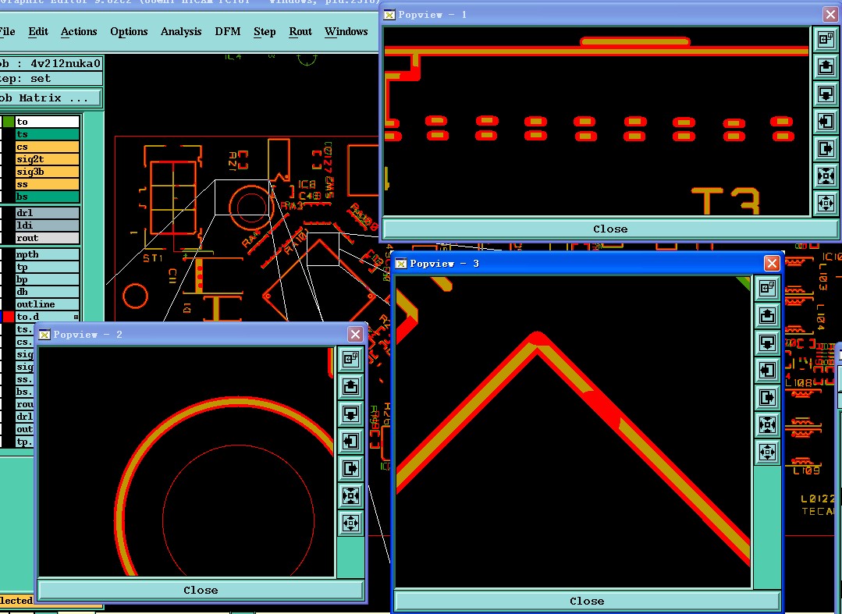Open the File menu
Viewport: 842px width, 614px height.
click(x=8, y=32)
